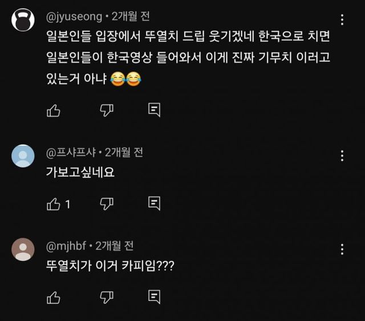Click the 가보고싶네요 comment text
The image size is (365, 321).
pos(80,172)
